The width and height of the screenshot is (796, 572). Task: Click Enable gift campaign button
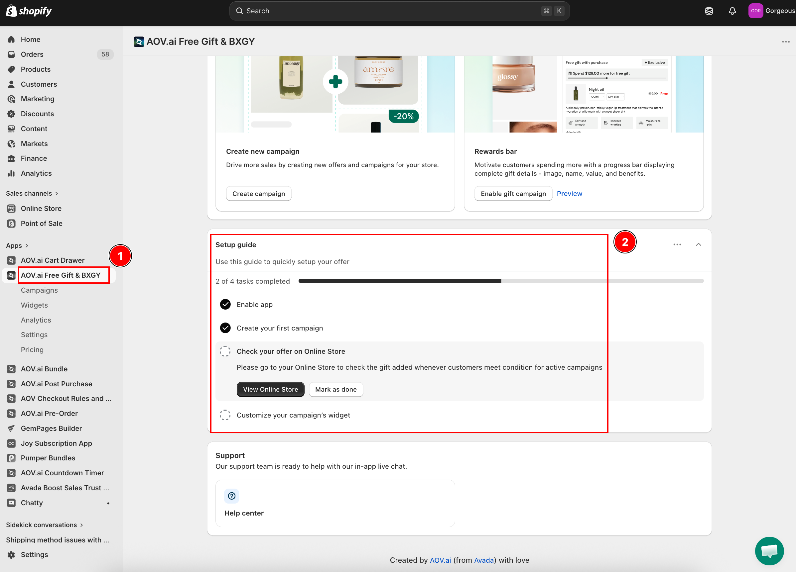click(513, 194)
